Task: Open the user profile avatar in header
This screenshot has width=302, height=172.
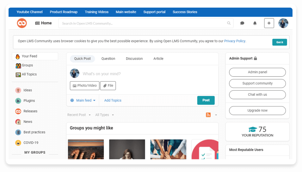Action: (283, 23)
